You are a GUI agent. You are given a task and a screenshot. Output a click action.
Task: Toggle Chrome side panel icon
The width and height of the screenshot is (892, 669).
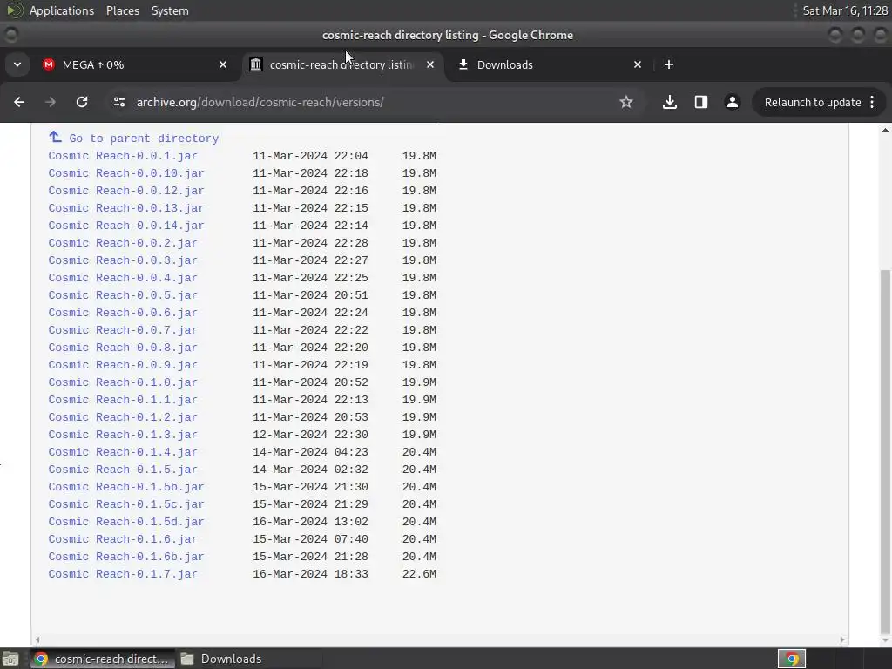701,103
